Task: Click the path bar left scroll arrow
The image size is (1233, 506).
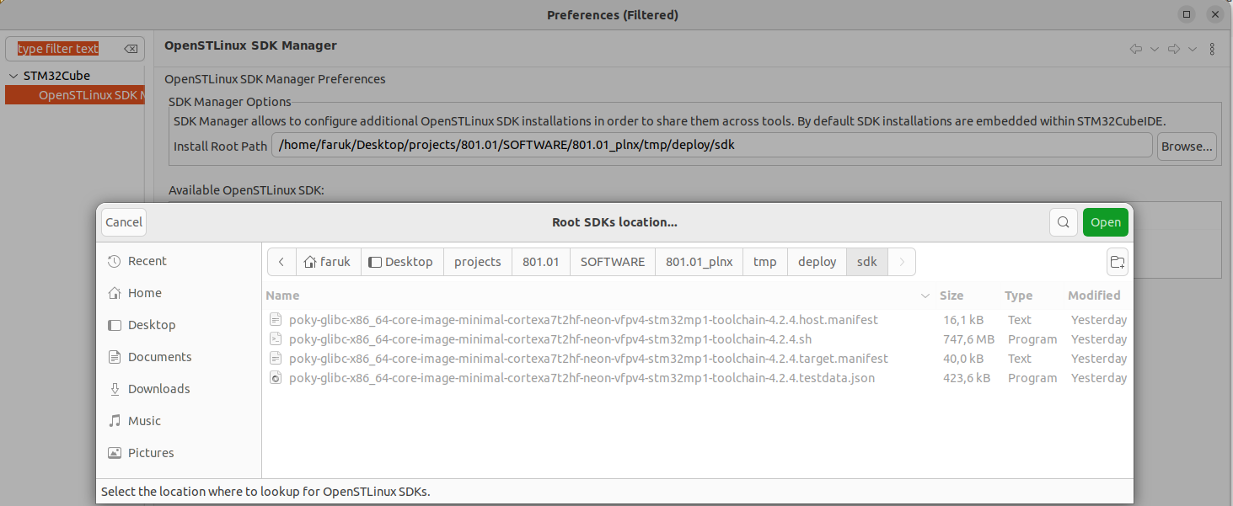Action: pyautogui.click(x=281, y=262)
